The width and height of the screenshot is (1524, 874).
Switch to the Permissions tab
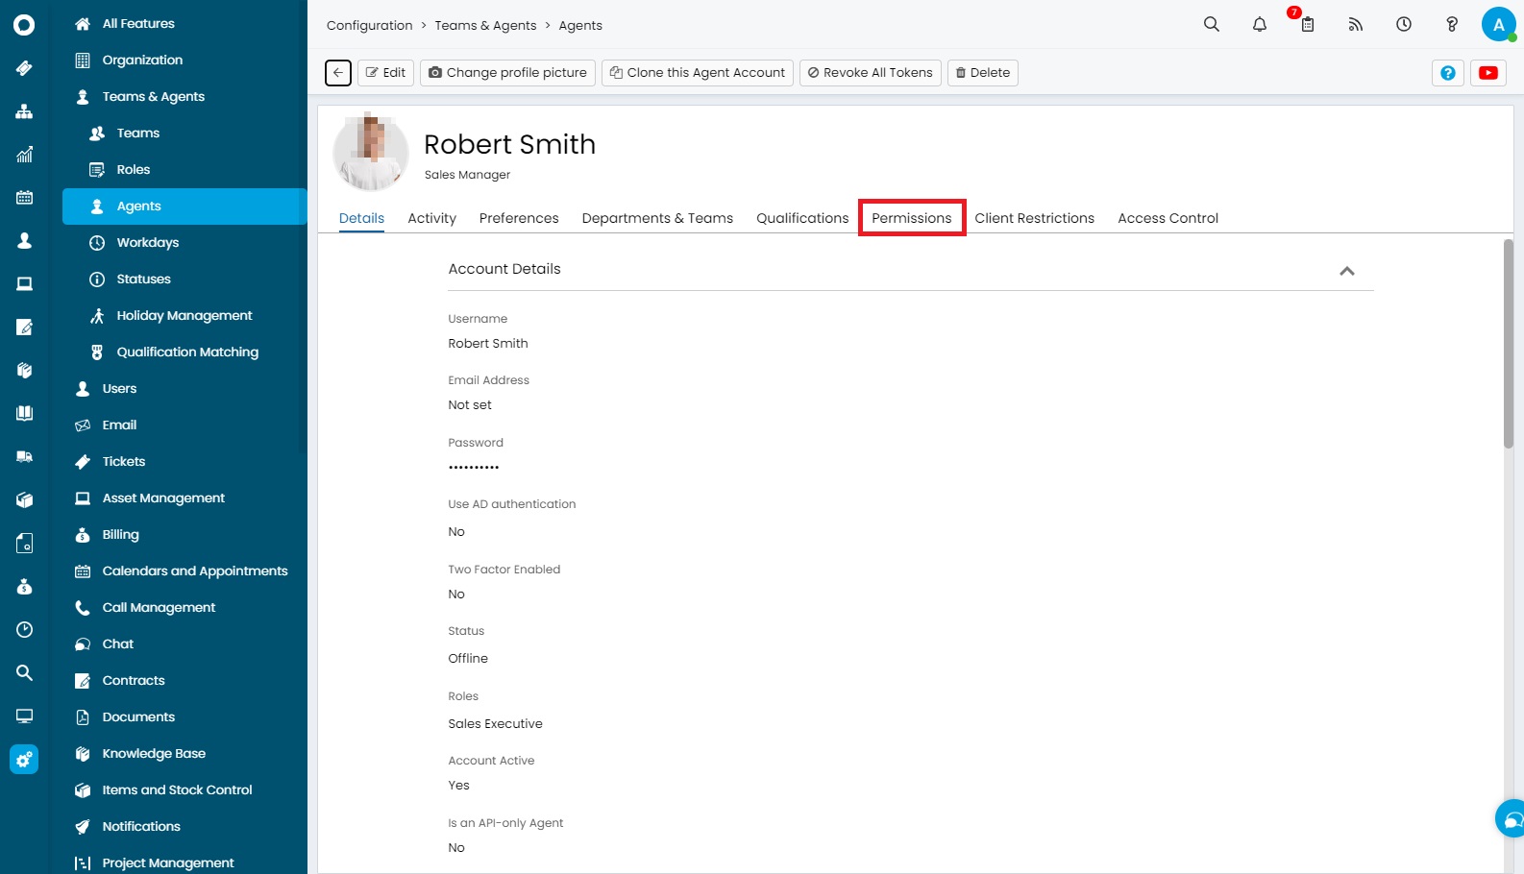(x=911, y=218)
